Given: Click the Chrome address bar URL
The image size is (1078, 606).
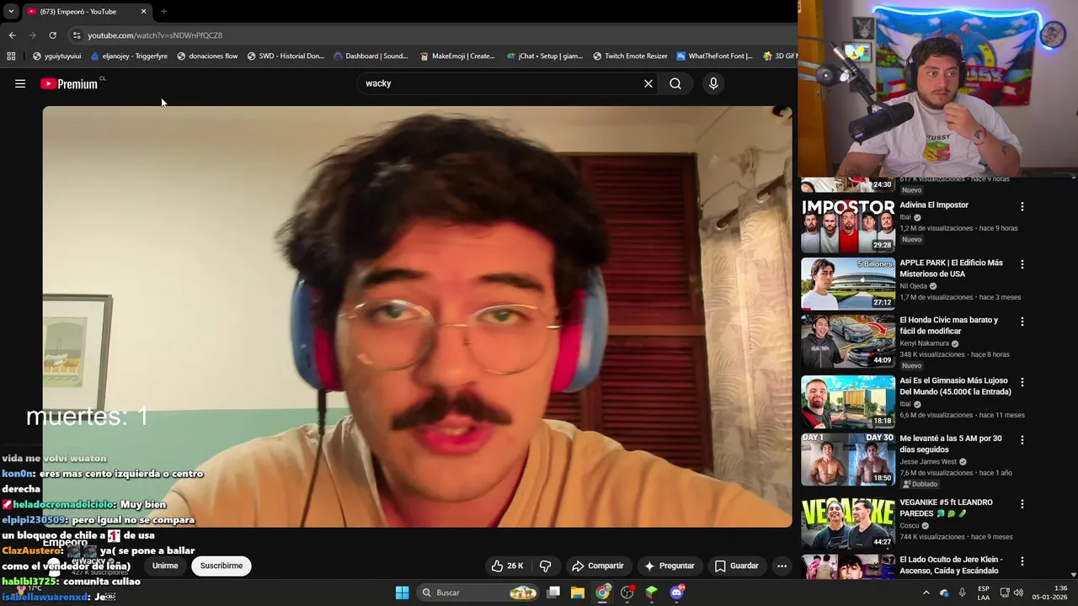Looking at the screenshot, I should (155, 35).
